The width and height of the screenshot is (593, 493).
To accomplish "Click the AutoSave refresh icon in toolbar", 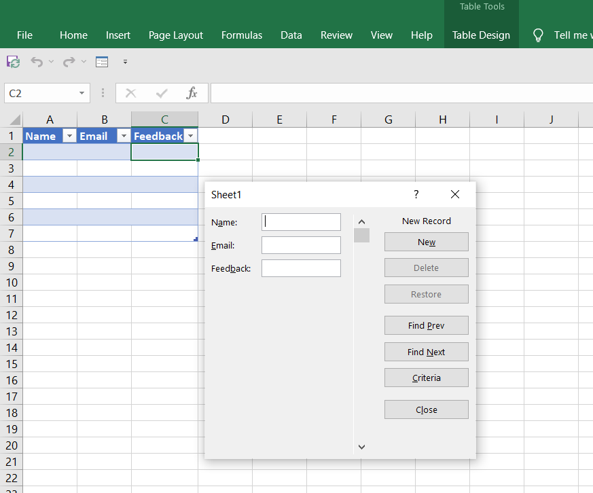I will 13,62.
